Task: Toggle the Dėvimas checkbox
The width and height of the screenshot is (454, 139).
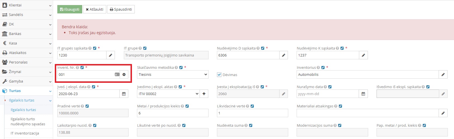Action: click(219, 75)
